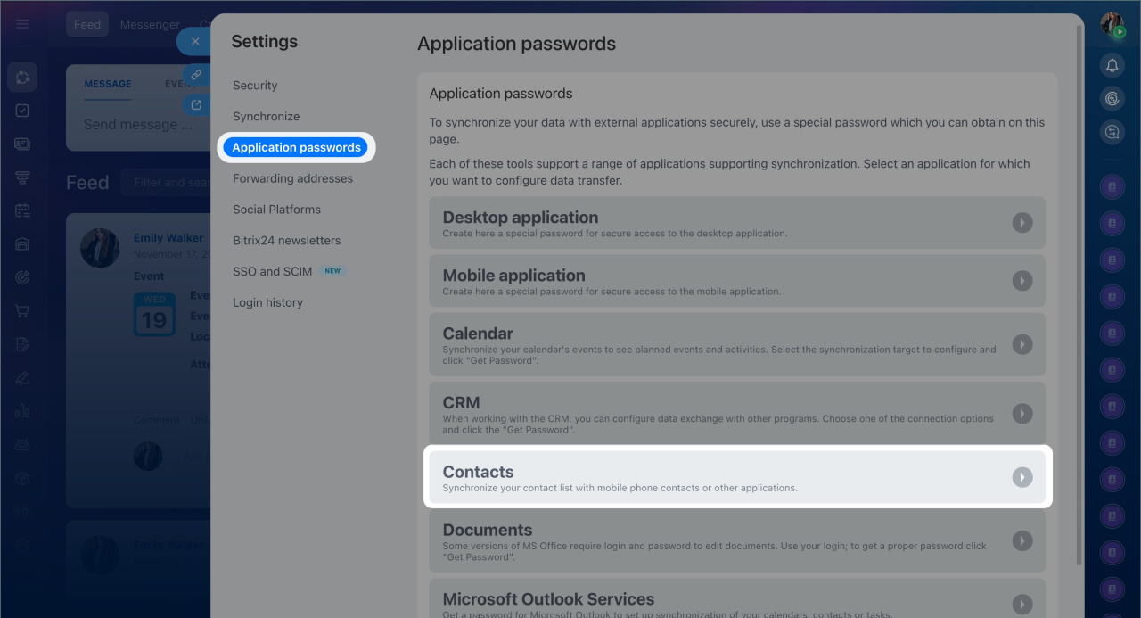Close the Settings slider panel

click(195, 41)
